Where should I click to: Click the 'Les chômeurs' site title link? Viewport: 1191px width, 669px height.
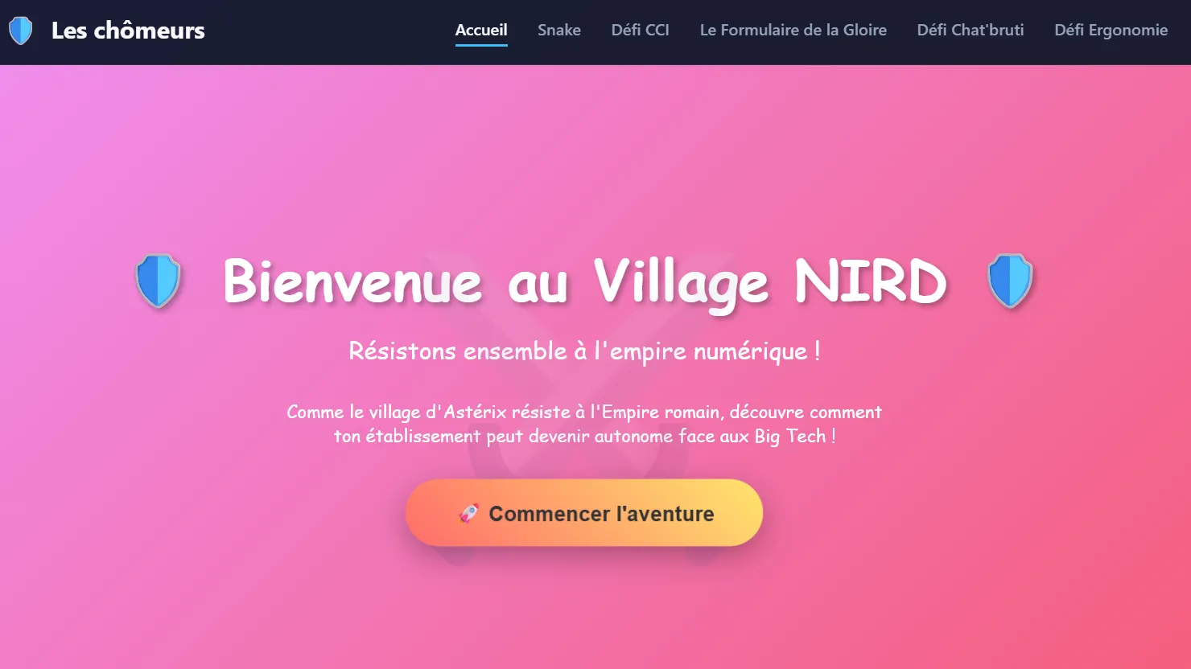[x=129, y=30]
